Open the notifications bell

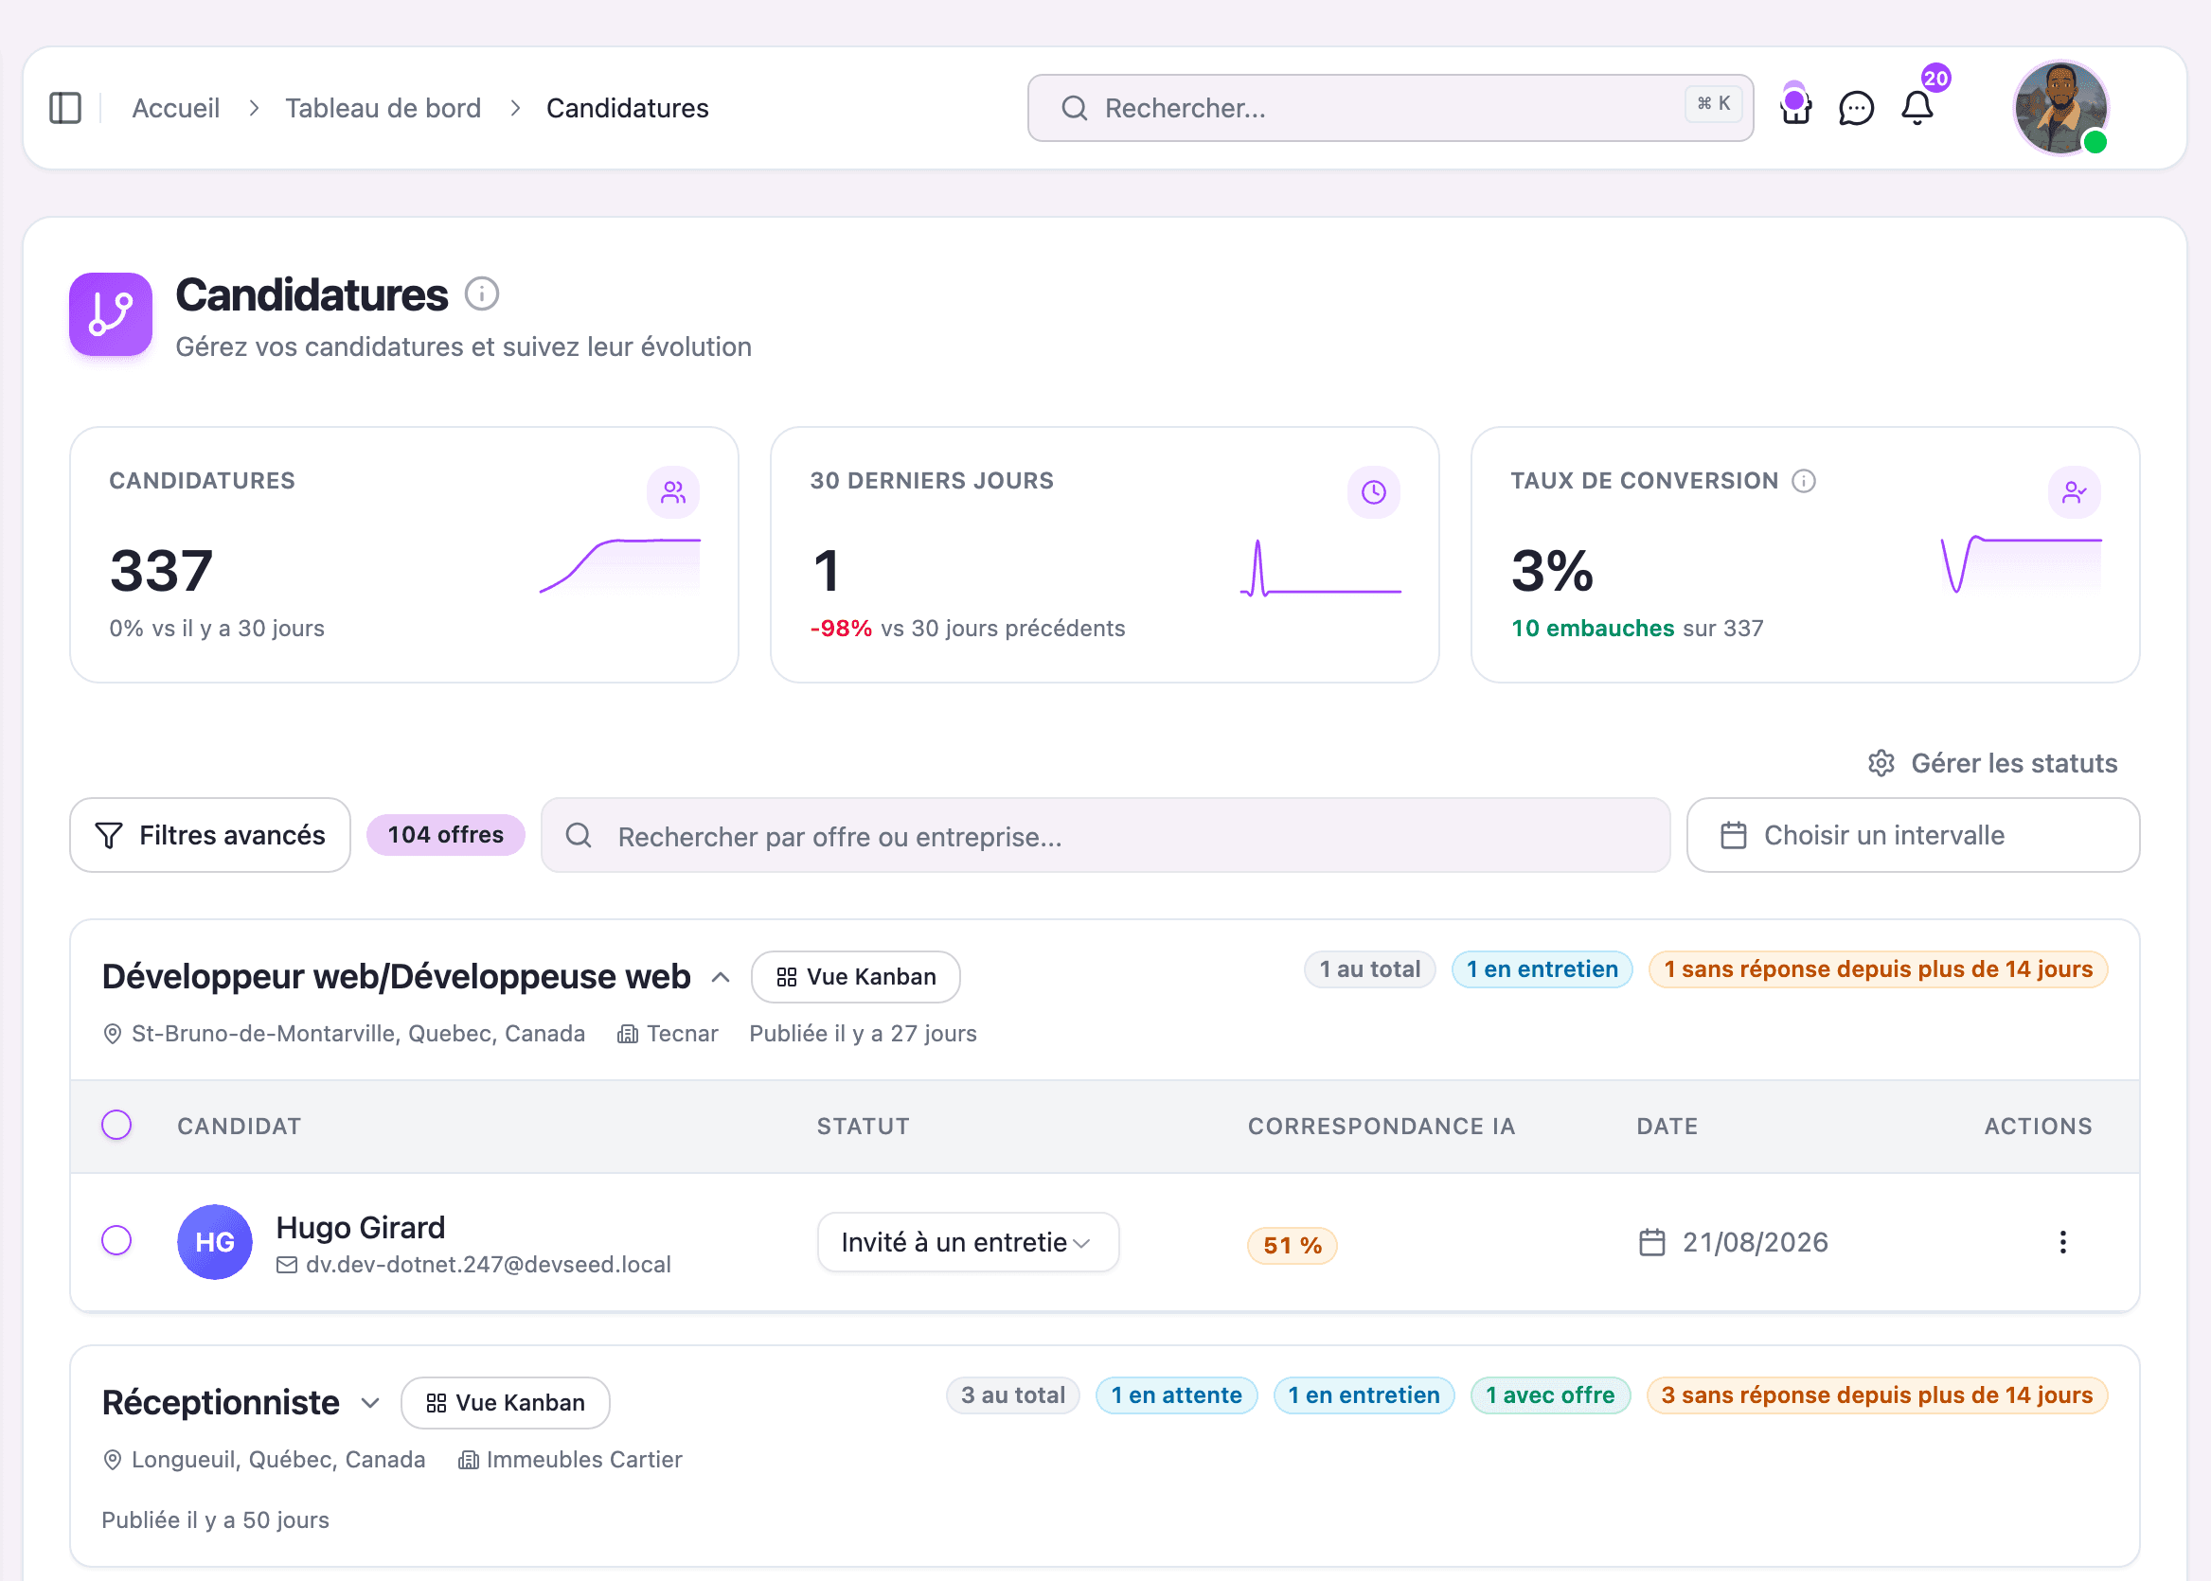[1917, 108]
